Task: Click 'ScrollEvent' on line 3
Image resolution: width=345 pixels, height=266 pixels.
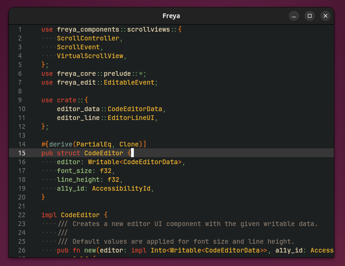Action: (78, 47)
